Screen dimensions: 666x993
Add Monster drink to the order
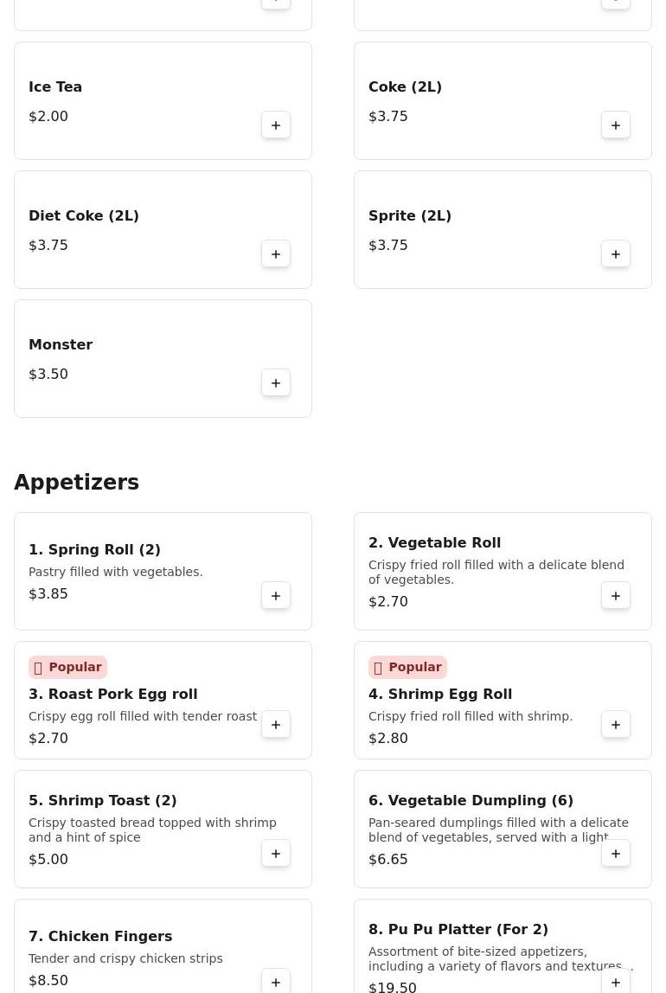coord(276,383)
